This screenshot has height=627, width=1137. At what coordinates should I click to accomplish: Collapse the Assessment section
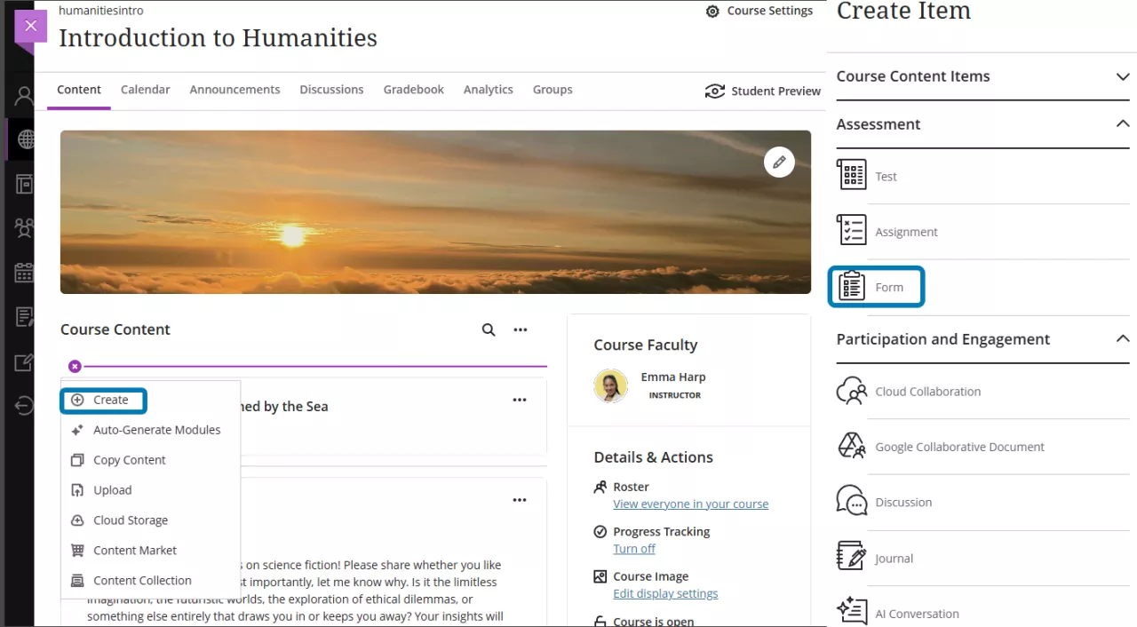point(1123,124)
